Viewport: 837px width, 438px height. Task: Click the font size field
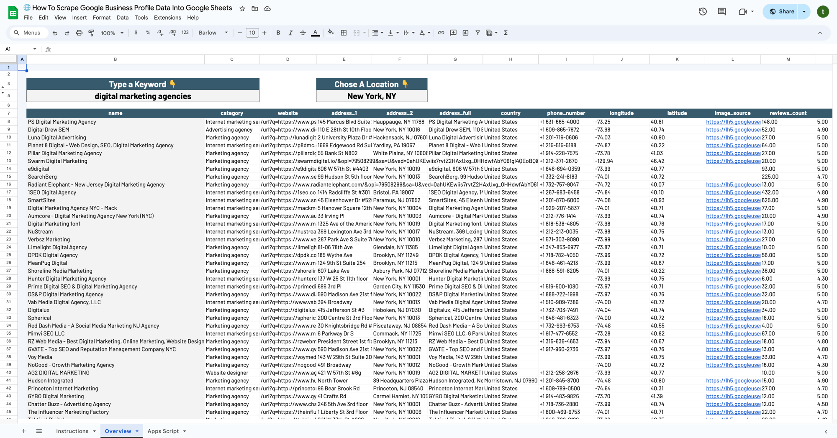pos(252,33)
